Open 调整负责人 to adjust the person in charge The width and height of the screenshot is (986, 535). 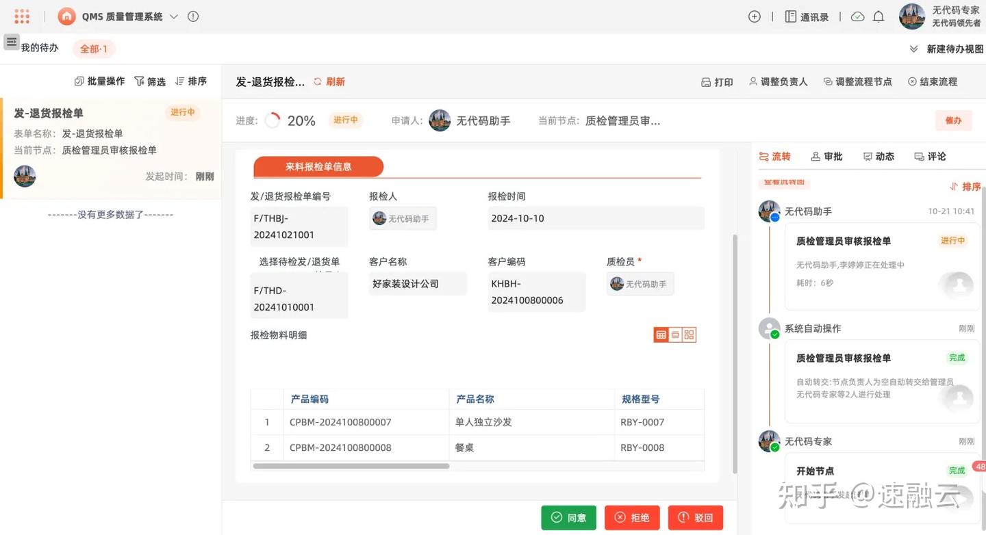tap(778, 81)
